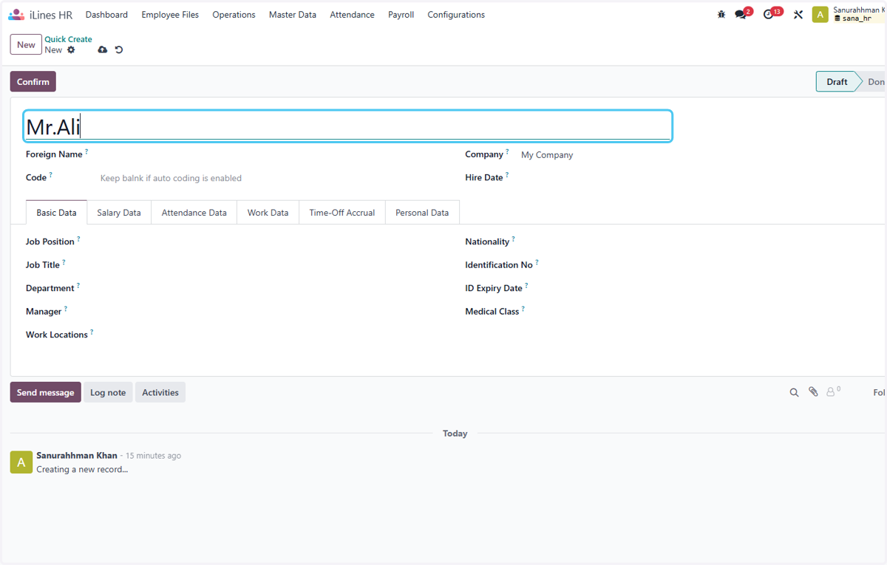Click the '15 minutes ago' timestamp
Viewport: 887px width, 565px height.
coord(153,456)
